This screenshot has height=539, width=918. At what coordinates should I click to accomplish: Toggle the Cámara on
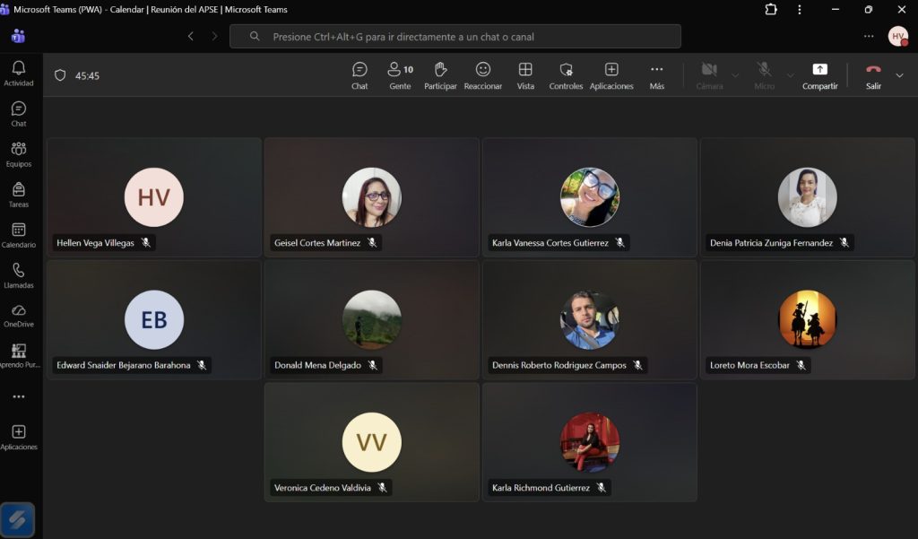coord(709,75)
